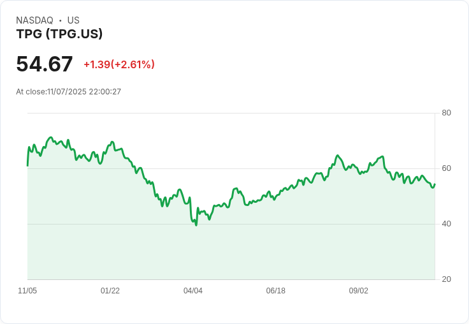The height and width of the screenshot is (324, 469).
Task: Select the 11/05 date label
Action: tap(27, 291)
